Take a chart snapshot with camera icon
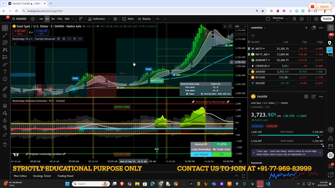335x188 pixels. tap(316, 19)
